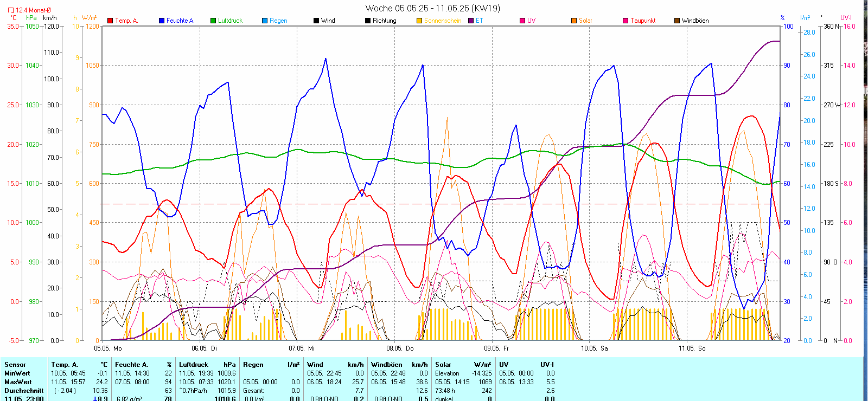
Task: Click the purple ET legend square
Action: [471, 21]
